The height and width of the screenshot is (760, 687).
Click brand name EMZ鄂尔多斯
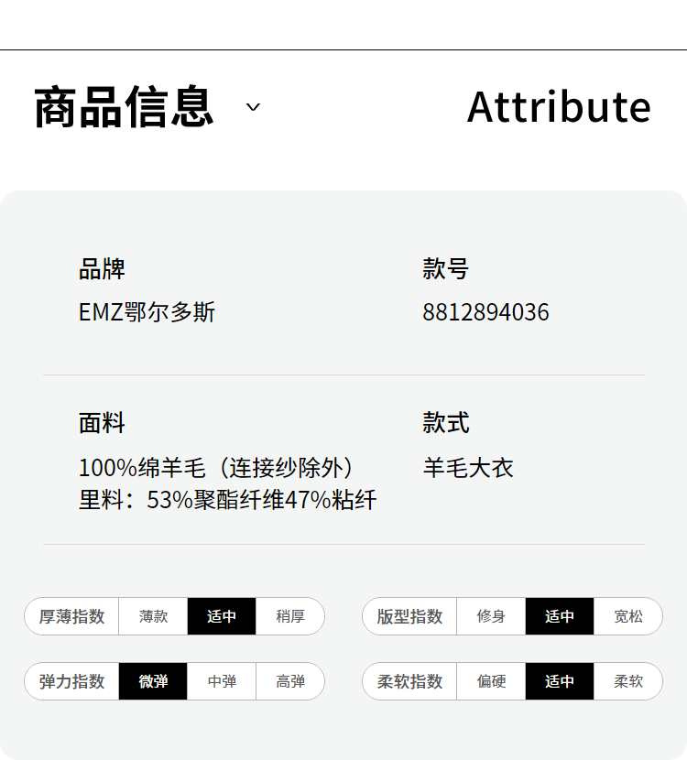(x=147, y=311)
